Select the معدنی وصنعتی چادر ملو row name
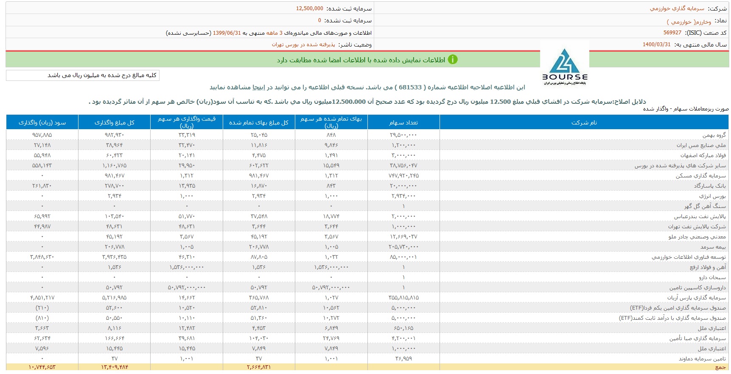The image size is (731, 374). (697, 237)
